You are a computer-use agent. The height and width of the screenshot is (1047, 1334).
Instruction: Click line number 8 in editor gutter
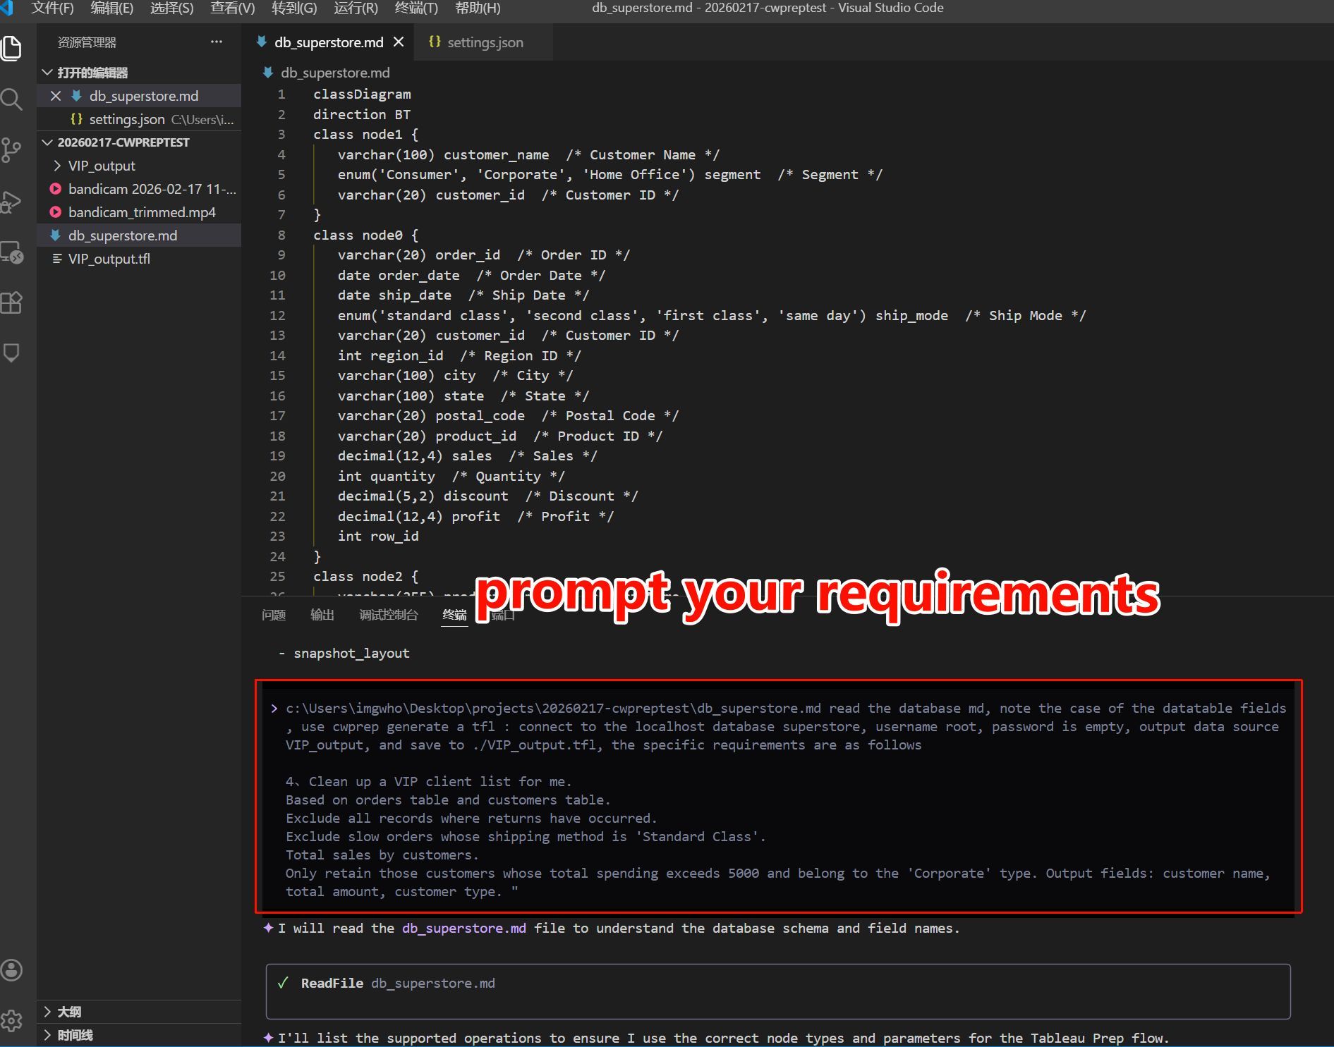281,235
